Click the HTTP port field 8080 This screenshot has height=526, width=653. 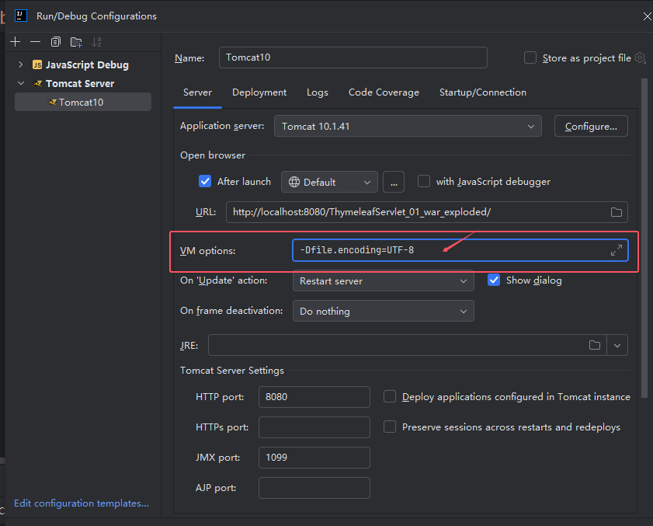tap(314, 397)
